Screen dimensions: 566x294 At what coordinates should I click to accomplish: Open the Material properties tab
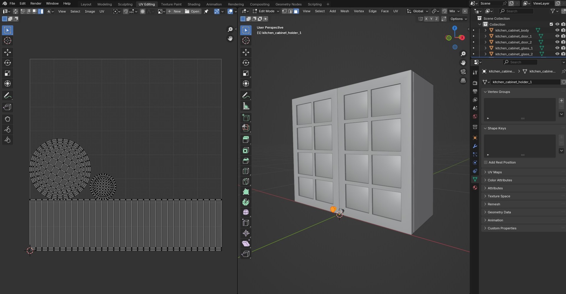[x=475, y=188]
